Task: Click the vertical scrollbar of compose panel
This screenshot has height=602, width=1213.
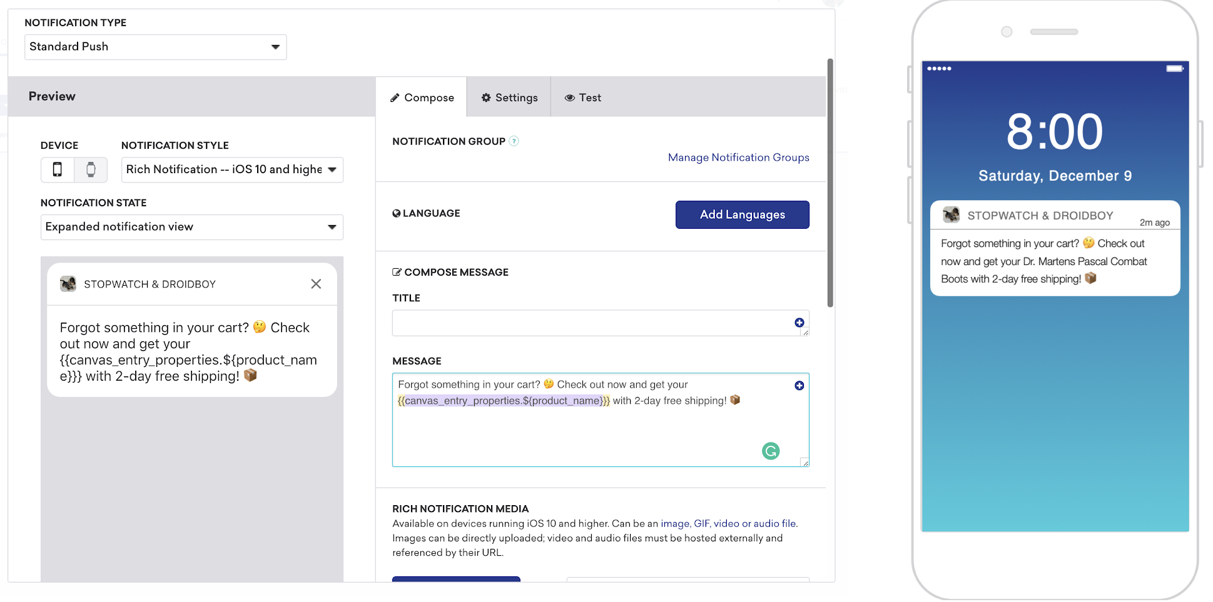Action: coord(830,183)
